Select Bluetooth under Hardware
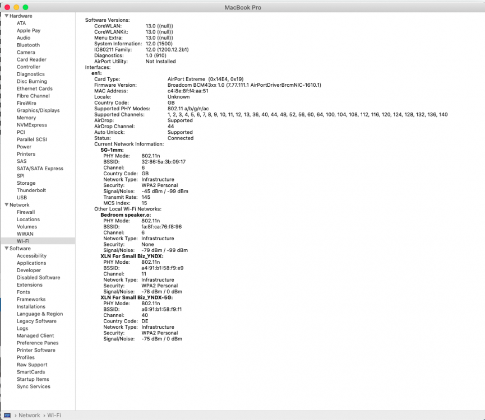This screenshot has width=485, height=420. (28, 45)
